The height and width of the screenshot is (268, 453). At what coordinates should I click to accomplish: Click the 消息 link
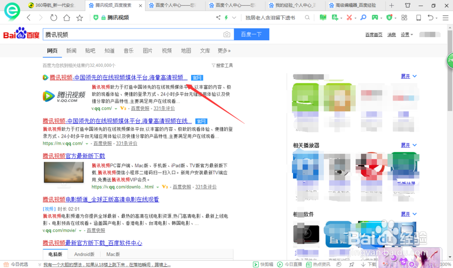pos(391,35)
